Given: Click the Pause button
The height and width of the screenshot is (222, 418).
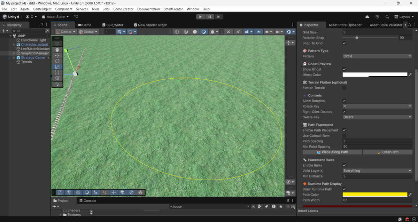Looking at the screenshot, I should (x=209, y=17).
